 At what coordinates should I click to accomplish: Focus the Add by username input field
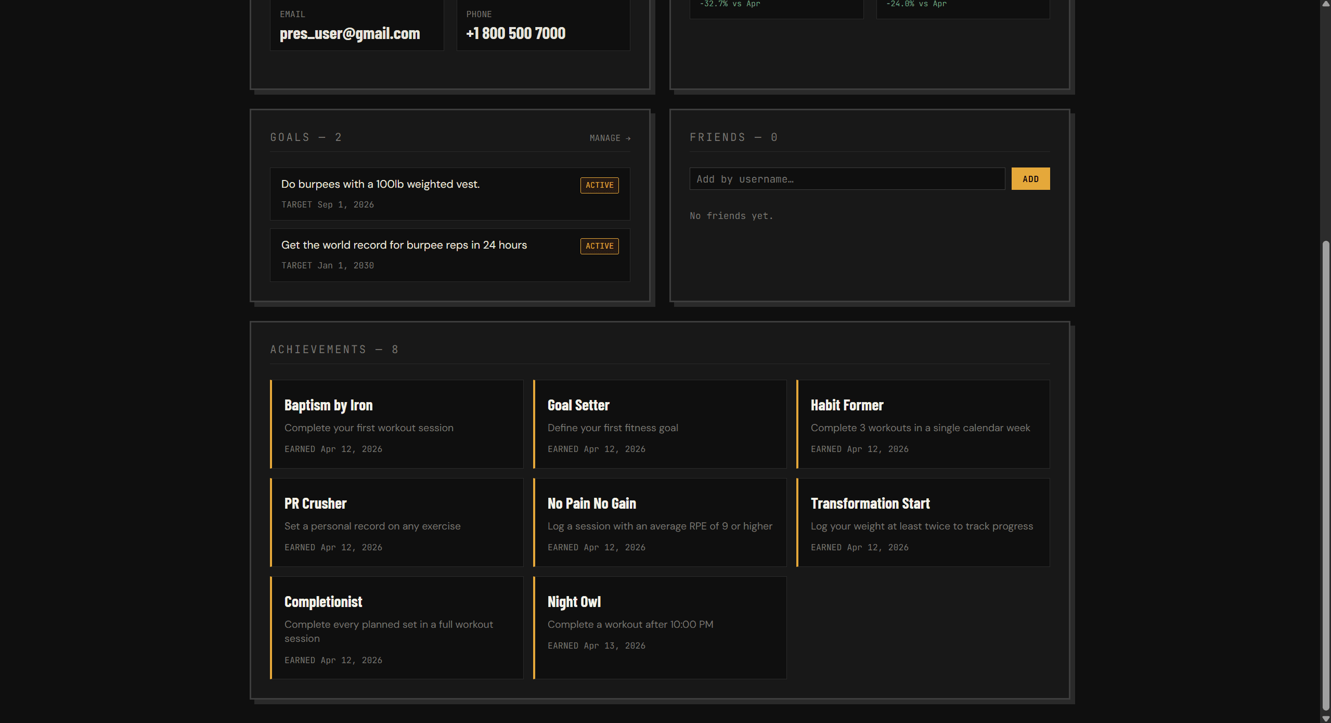click(x=847, y=179)
